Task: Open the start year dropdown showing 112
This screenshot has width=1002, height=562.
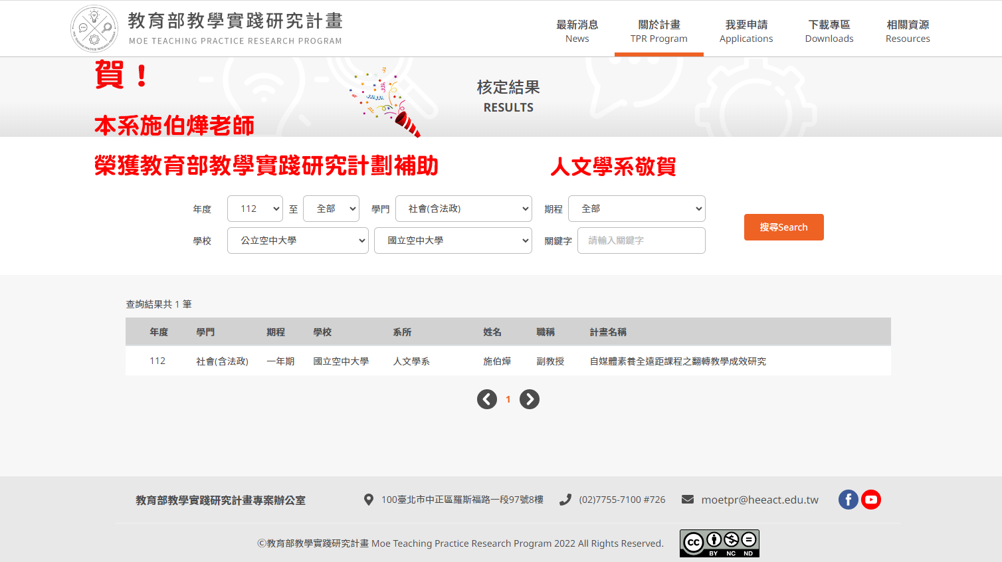Action: [x=255, y=209]
